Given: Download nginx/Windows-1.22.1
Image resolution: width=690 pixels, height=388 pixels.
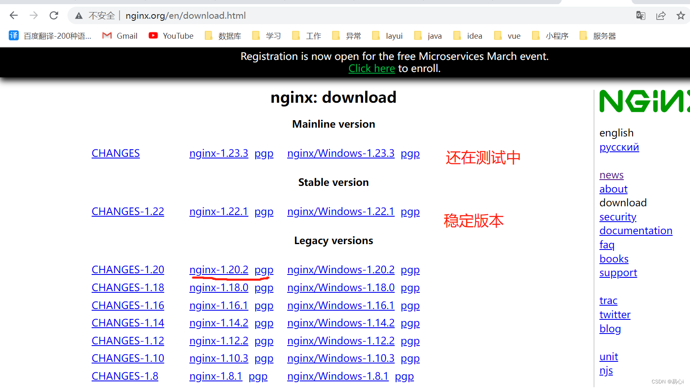Looking at the screenshot, I should coord(341,212).
